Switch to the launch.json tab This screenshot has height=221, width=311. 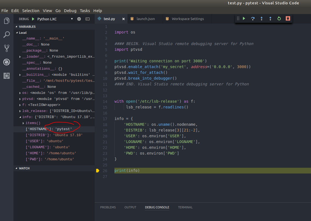tap(145, 19)
